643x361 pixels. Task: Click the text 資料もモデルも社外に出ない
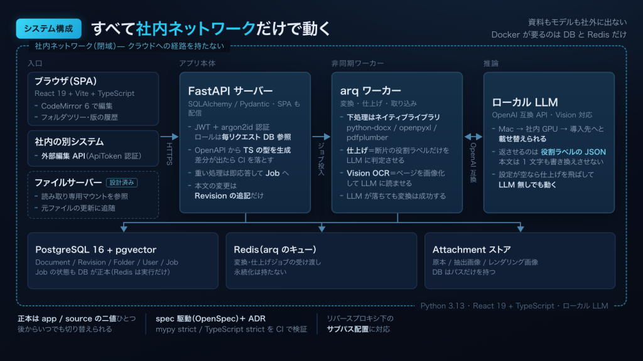(577, 22)
